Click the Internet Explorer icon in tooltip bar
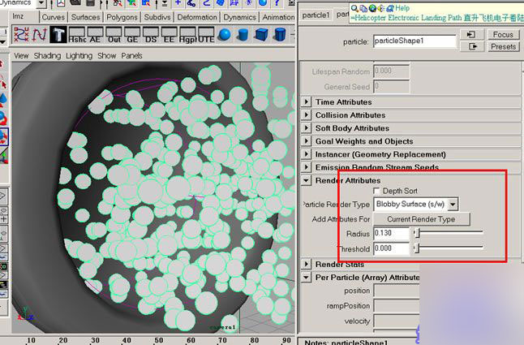This screenshot has width=524, height=345. [390, 8]
